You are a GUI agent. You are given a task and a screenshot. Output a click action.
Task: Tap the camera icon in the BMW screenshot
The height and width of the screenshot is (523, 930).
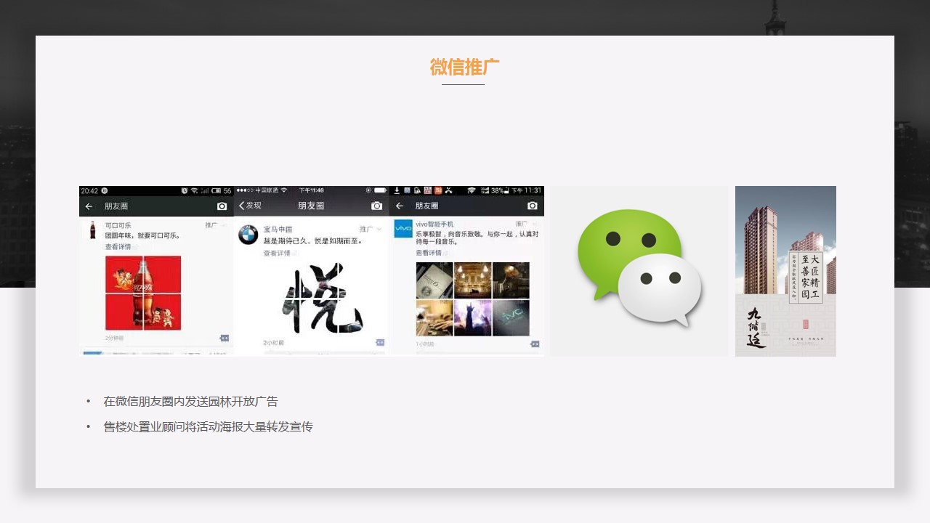click(x=376, y=206)
